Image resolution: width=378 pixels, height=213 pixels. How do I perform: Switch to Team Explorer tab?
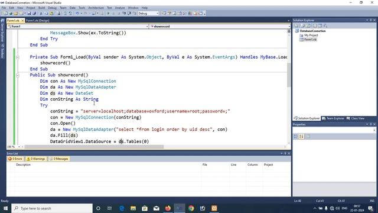click(x=333, y=118)
